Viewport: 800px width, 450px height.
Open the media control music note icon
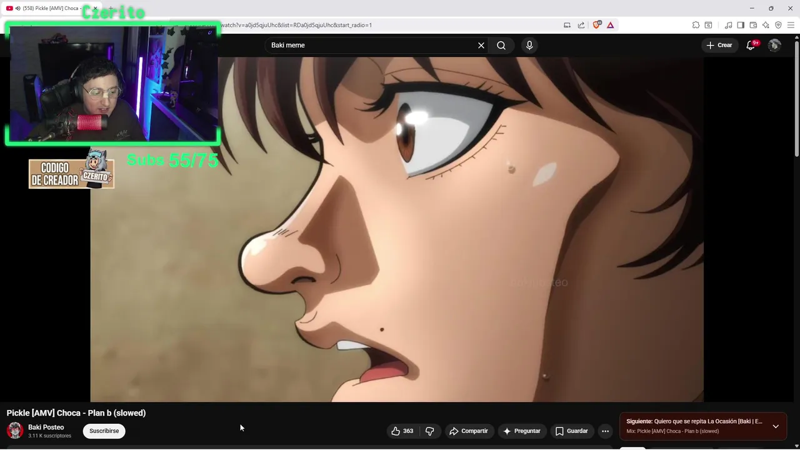click(x=728, y=25)
